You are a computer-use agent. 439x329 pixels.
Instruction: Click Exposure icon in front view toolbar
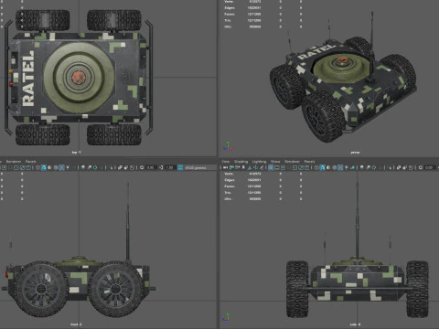(142, 167)
